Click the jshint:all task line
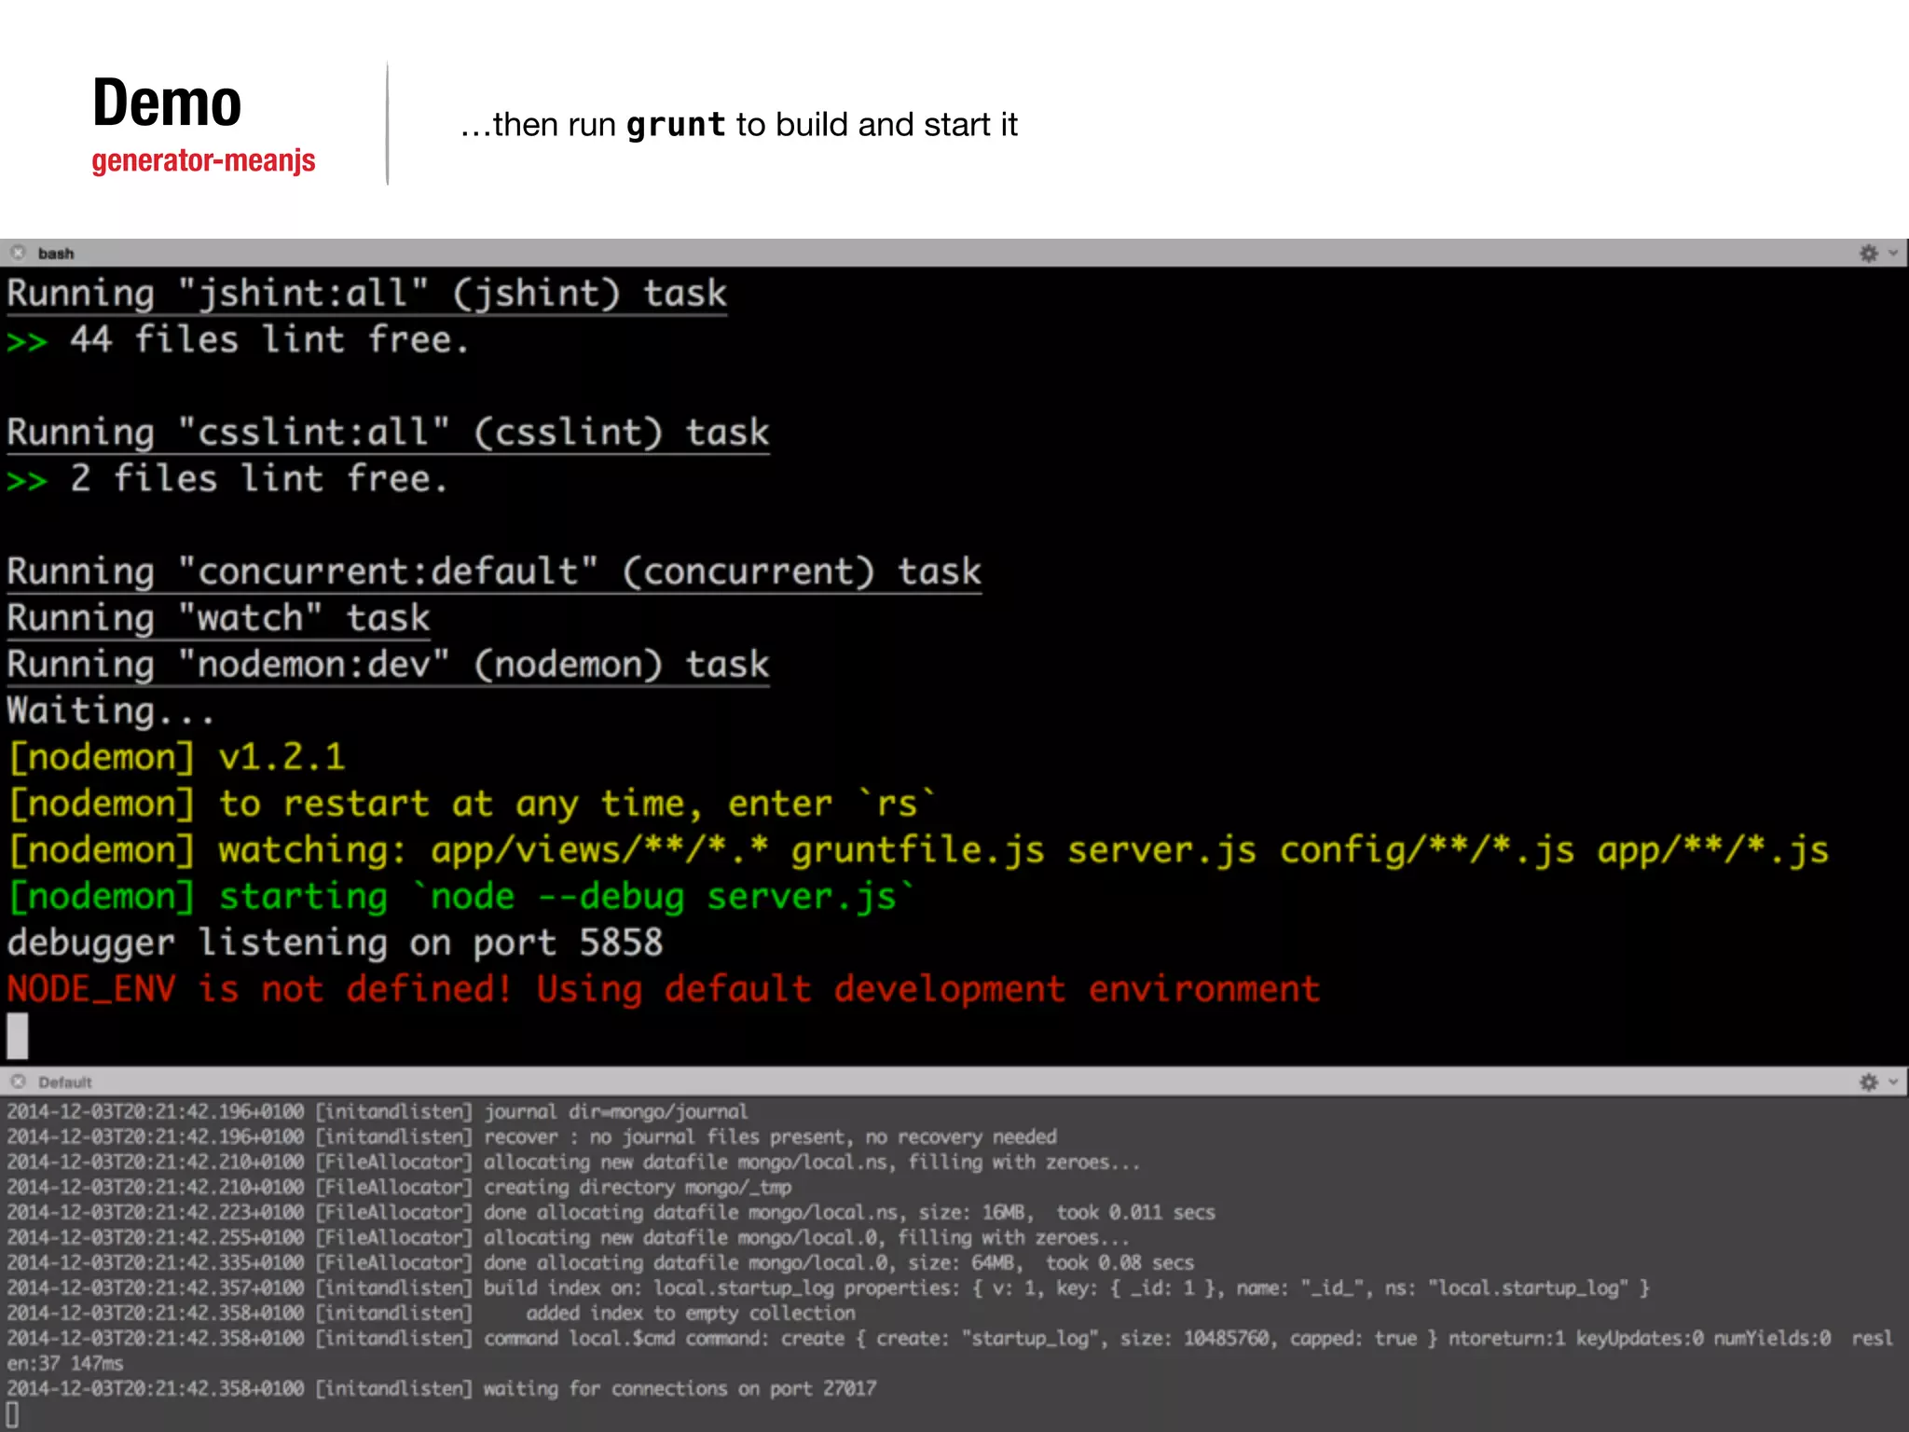The width and height of the screenshot is (1909, 1432). click(x=366, y=294)
